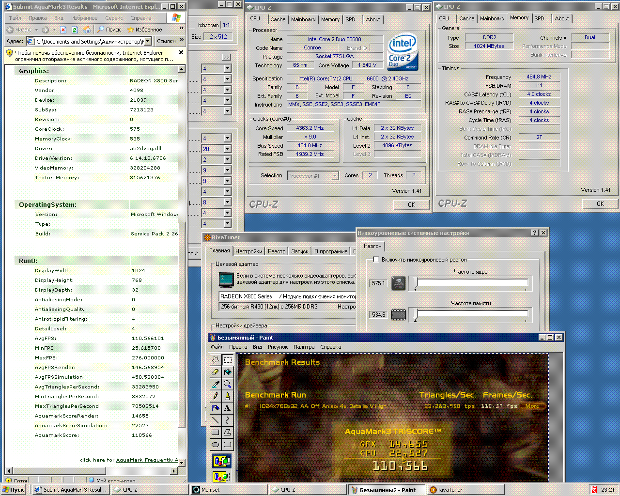The image size is (620, 496).
Task: Expand Memset dropdown showing value 2
Action: click(x=227, y=159)
